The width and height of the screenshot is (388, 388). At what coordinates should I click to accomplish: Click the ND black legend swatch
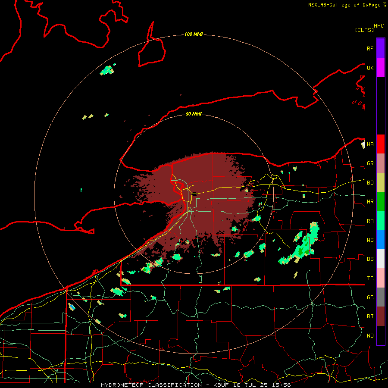click(381, 335)
